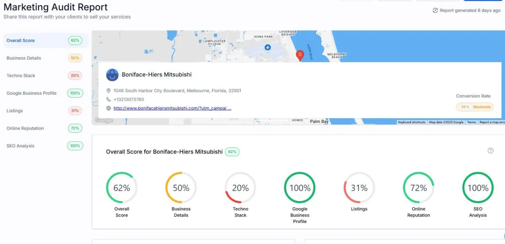505x244 pixels.
Task: Click the Report generated 6 days ago text
Action: tap(470, 11)
